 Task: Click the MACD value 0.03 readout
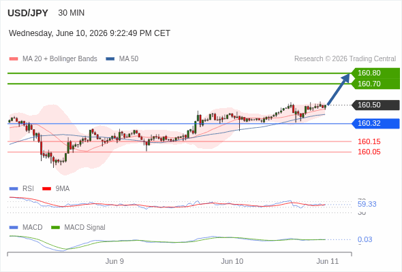(x=365, y=239)
